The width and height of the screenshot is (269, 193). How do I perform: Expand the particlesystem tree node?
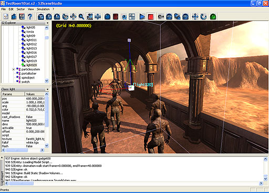(x=13, y=70)
